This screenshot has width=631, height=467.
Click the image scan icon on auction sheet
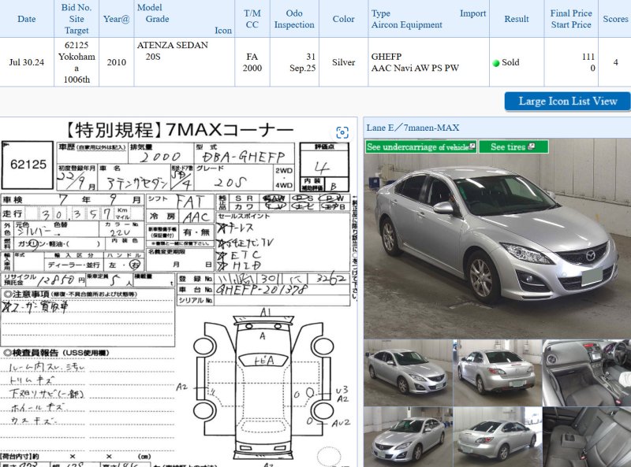342,132
